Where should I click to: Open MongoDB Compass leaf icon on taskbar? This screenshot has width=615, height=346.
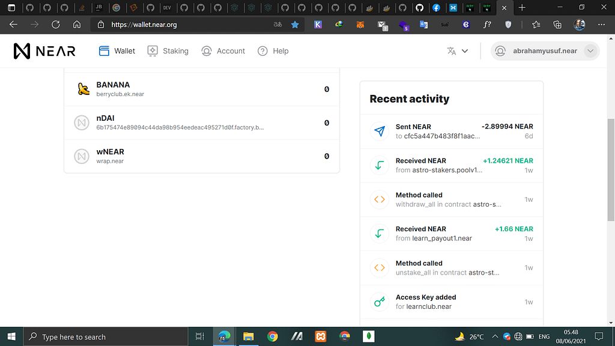(x=369, y=336)
